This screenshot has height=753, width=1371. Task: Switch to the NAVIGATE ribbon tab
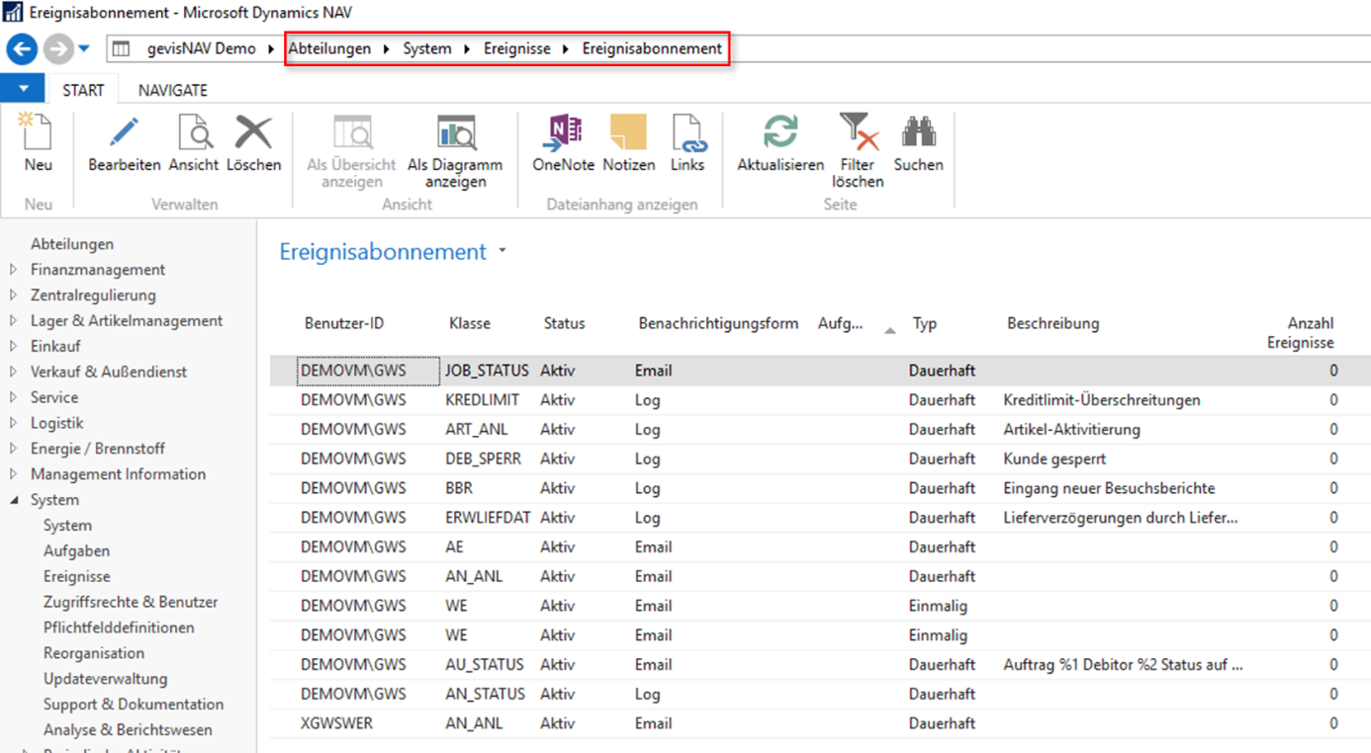[x=172, y=90]
